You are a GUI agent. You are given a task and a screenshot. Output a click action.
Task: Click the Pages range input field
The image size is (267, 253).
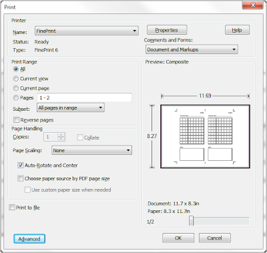tap(84, 97)
